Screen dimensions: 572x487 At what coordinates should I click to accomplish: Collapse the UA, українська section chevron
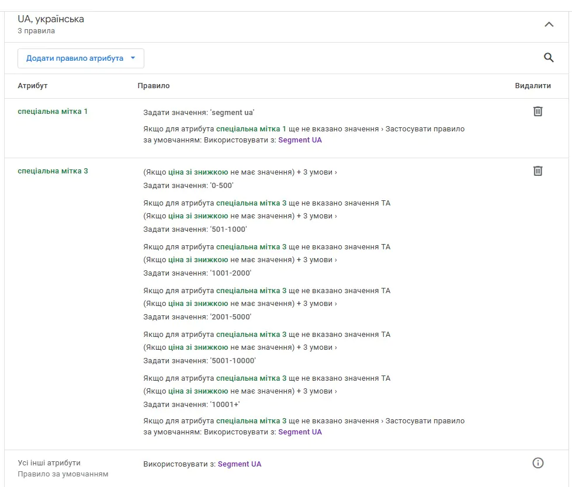(x=549, y=25)
